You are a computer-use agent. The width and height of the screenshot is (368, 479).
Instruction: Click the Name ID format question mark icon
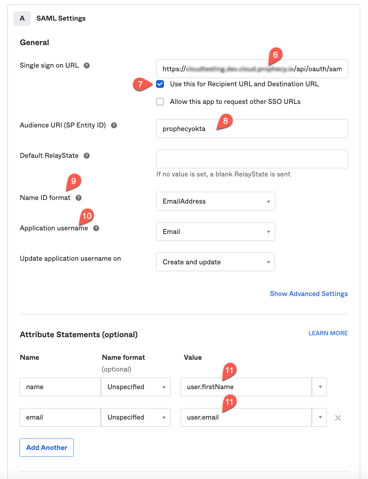pyautogui.click(x=78, y=198)
